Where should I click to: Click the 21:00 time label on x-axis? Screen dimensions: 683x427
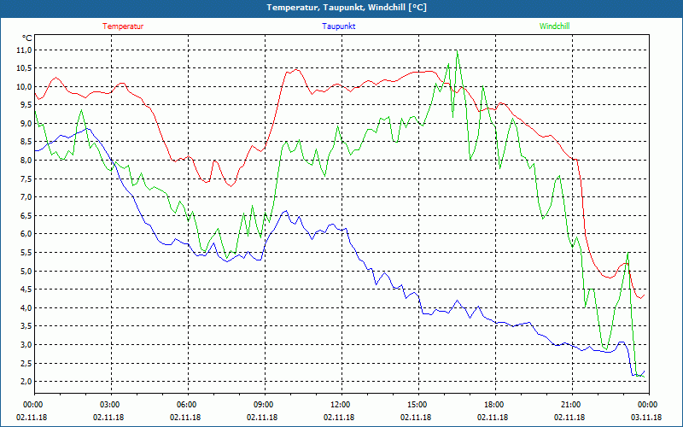coord(572,405)
